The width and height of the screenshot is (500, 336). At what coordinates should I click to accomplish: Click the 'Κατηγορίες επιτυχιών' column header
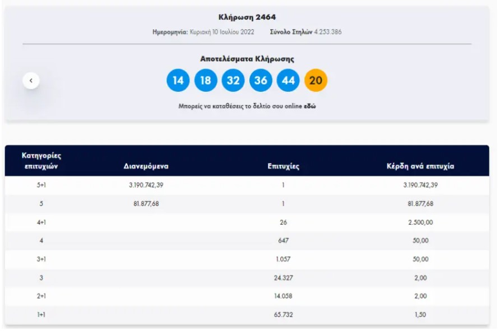point(41,161)
